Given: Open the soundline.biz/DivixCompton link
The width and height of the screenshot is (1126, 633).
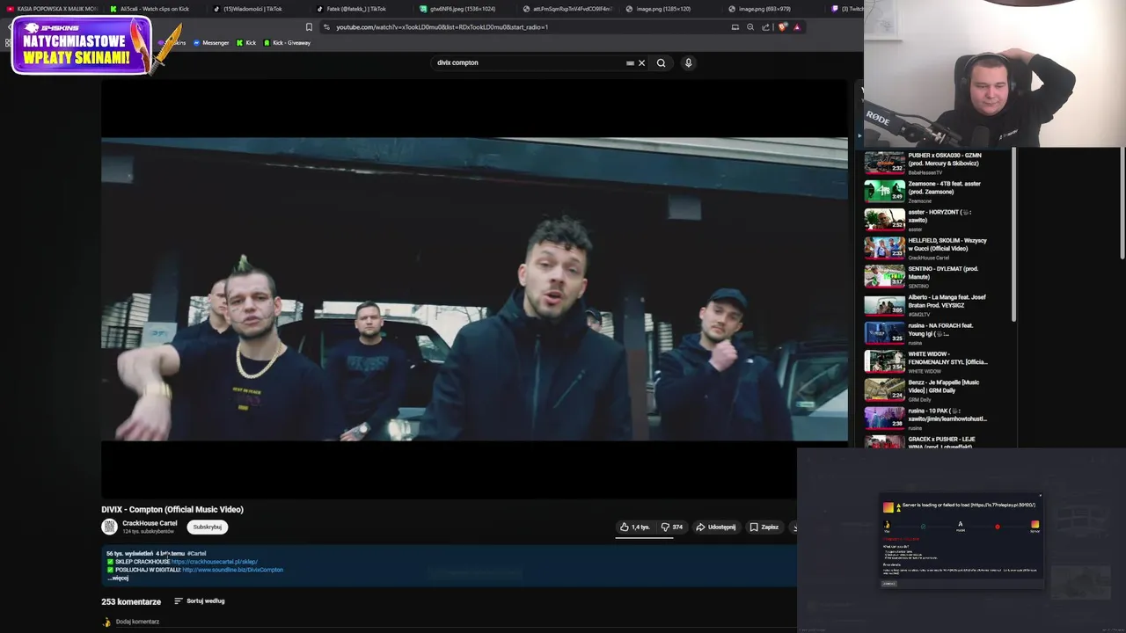Looking at the screenshot, I should [233, 570].
